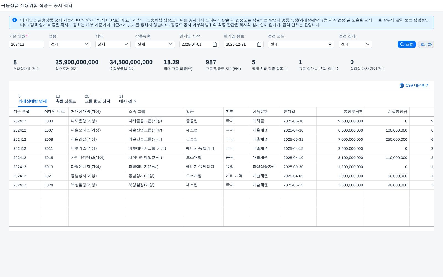Click the 상대방 번호 column header
Image resolution: width=443 pixels, height=277 pixels.
55,112
